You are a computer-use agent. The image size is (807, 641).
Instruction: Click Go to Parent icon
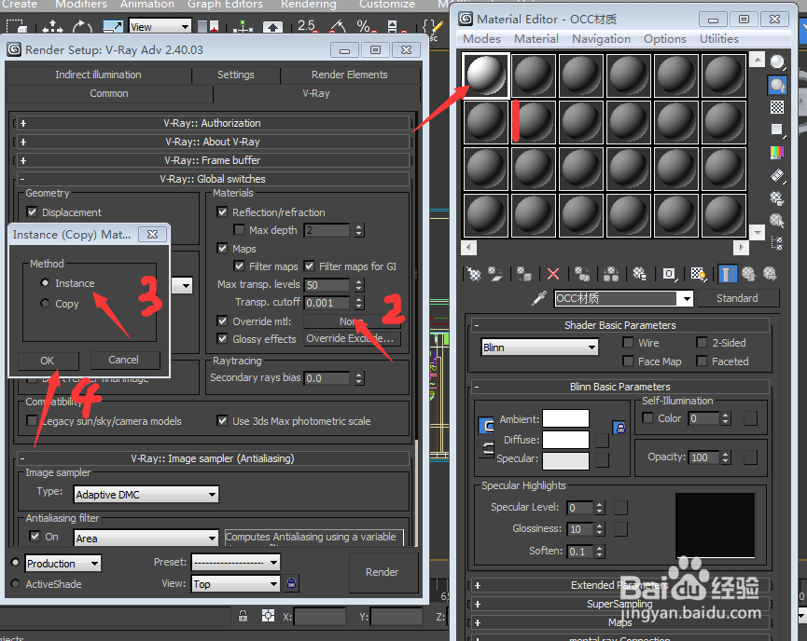748,274
